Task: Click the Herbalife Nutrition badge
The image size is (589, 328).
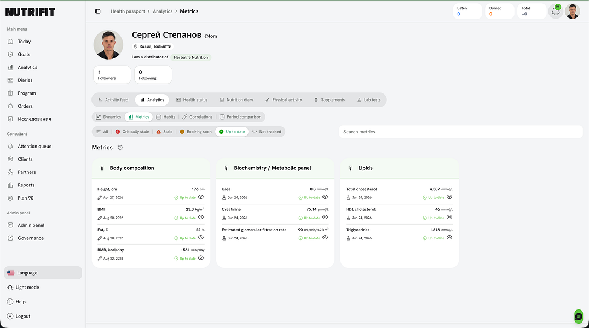Action: [x=191, y=57]
